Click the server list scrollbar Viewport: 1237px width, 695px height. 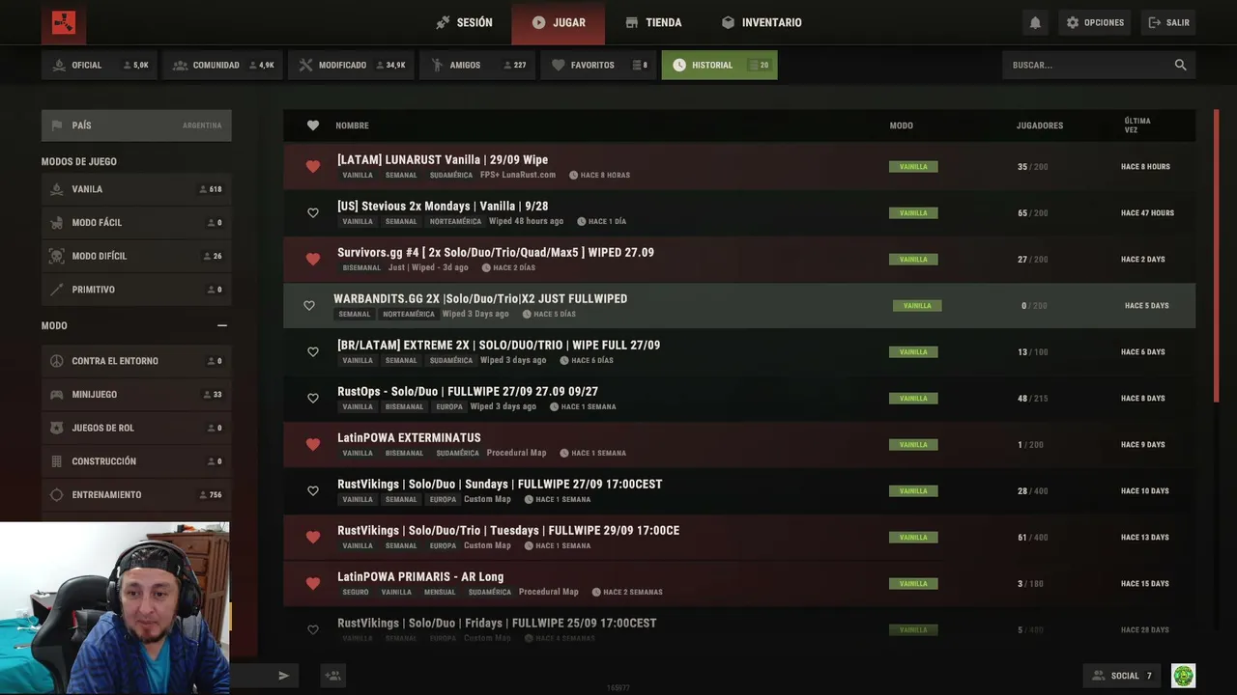coord(1217,256)
